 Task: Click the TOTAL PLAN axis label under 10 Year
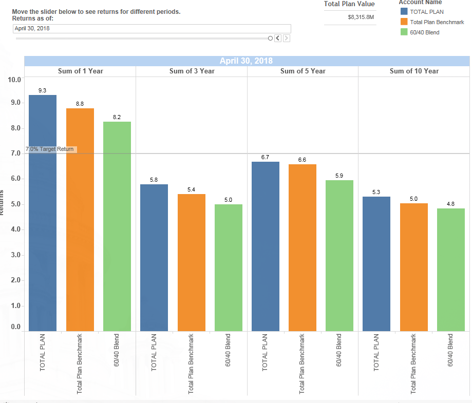(376, 353)
